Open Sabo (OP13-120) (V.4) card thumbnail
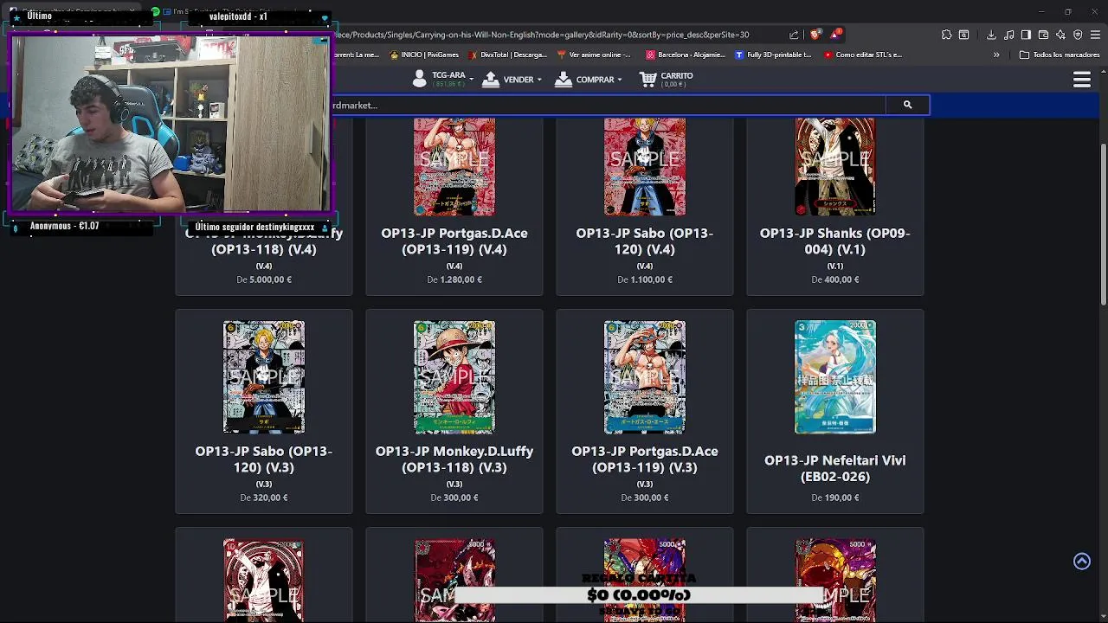Viewport: 1108px width, 623px height. pos(645,167)
